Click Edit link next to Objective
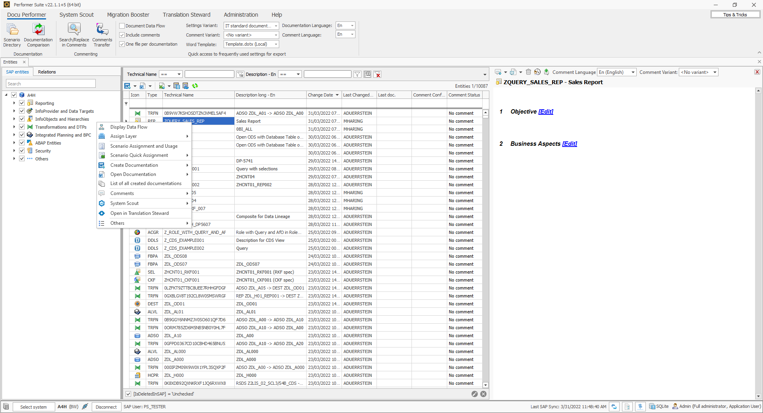Screen dimensions: 763x413 tap(546, 112)
